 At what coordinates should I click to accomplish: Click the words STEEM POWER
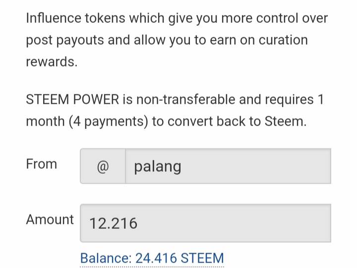coord(72,100)
